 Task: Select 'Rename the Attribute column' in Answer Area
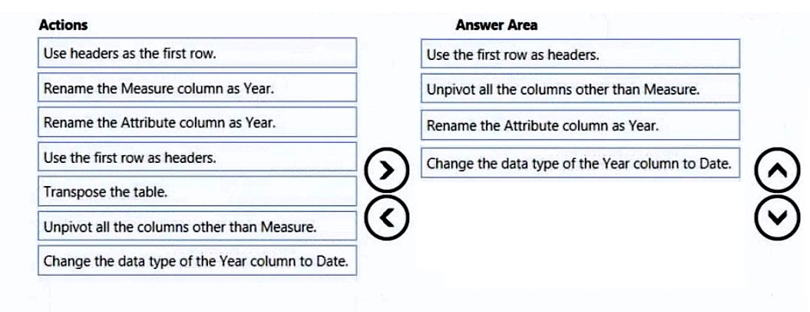coord(580,125)
